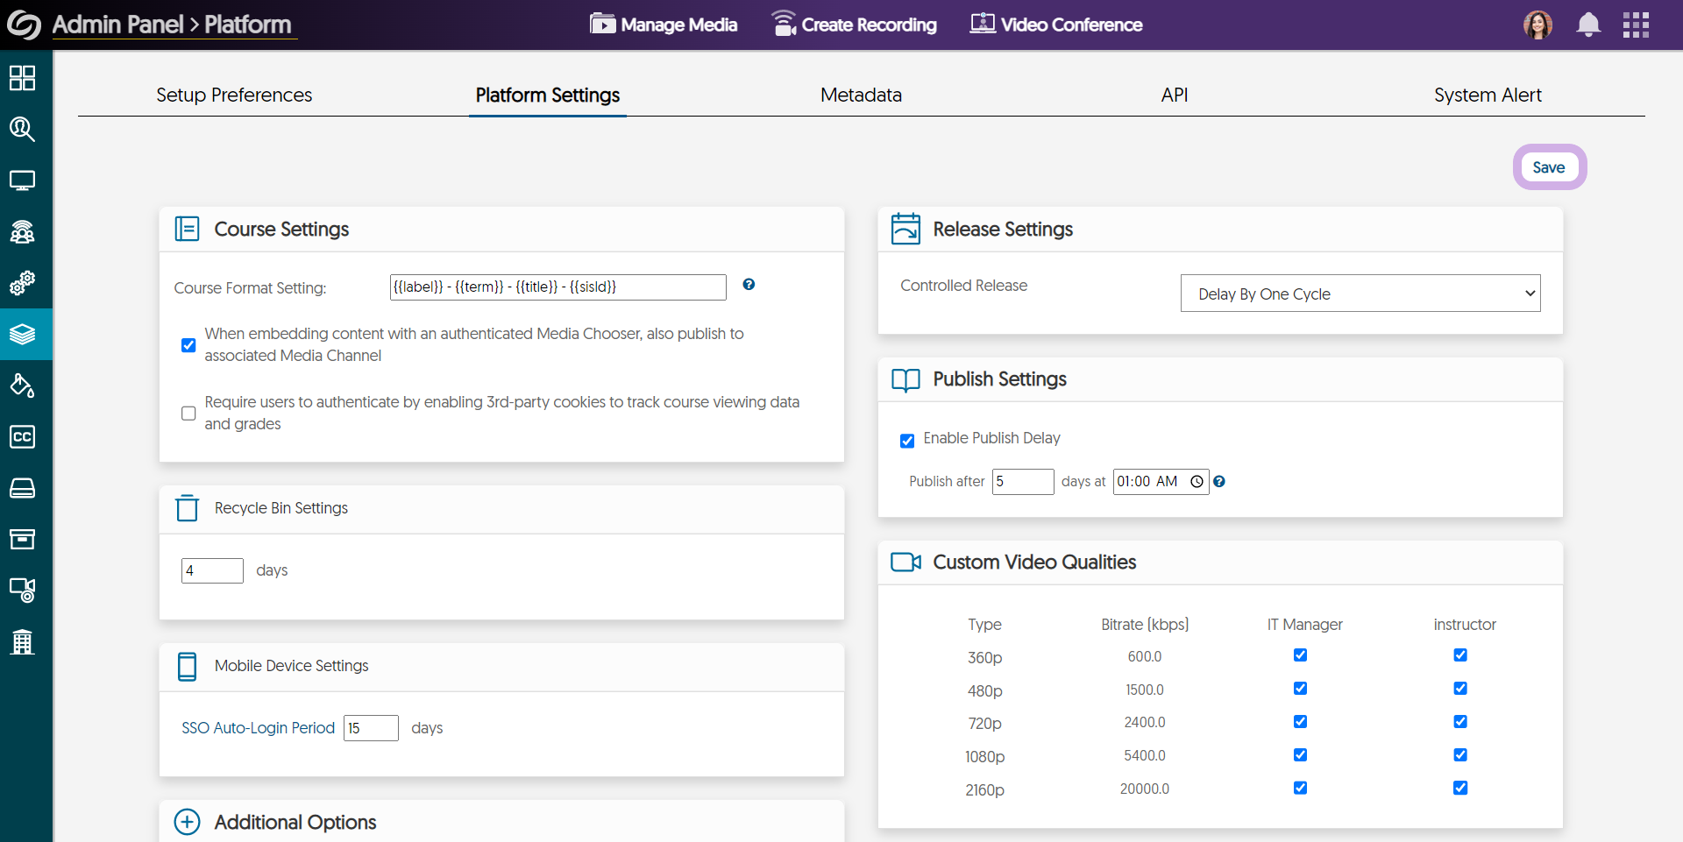Open the apps grid menu
Screen dimensions: 1683x842
[x=1636, y=25]
